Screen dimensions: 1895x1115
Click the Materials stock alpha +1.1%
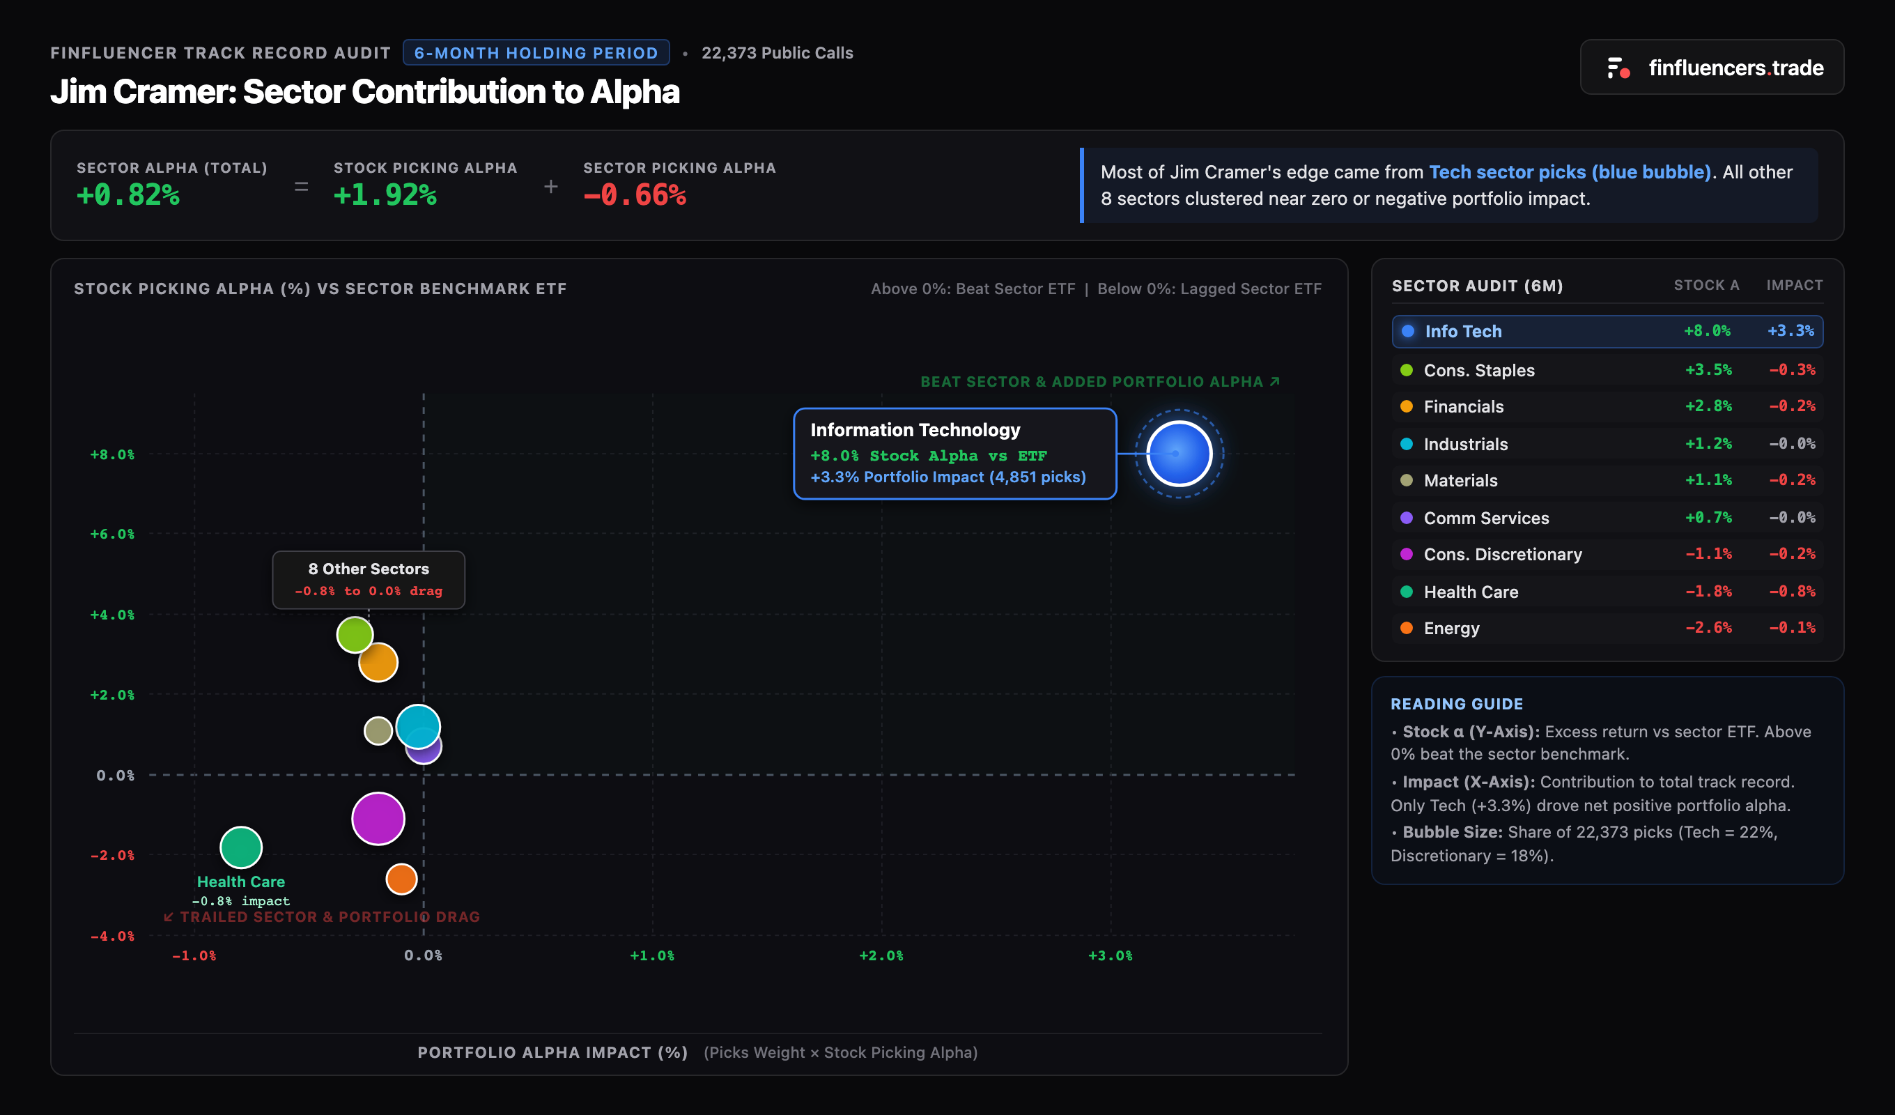pos(1708,480)
